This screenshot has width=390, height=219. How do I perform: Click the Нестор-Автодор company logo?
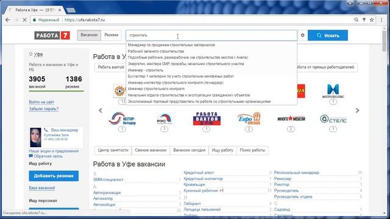click(122, 119)
